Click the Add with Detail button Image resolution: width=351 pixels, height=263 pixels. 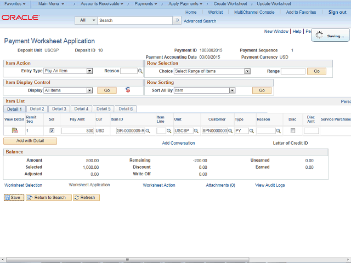30,141
